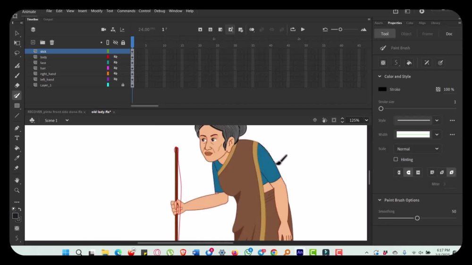
Task: Click the Stroke size slider handle
Action: click(381, 109)
